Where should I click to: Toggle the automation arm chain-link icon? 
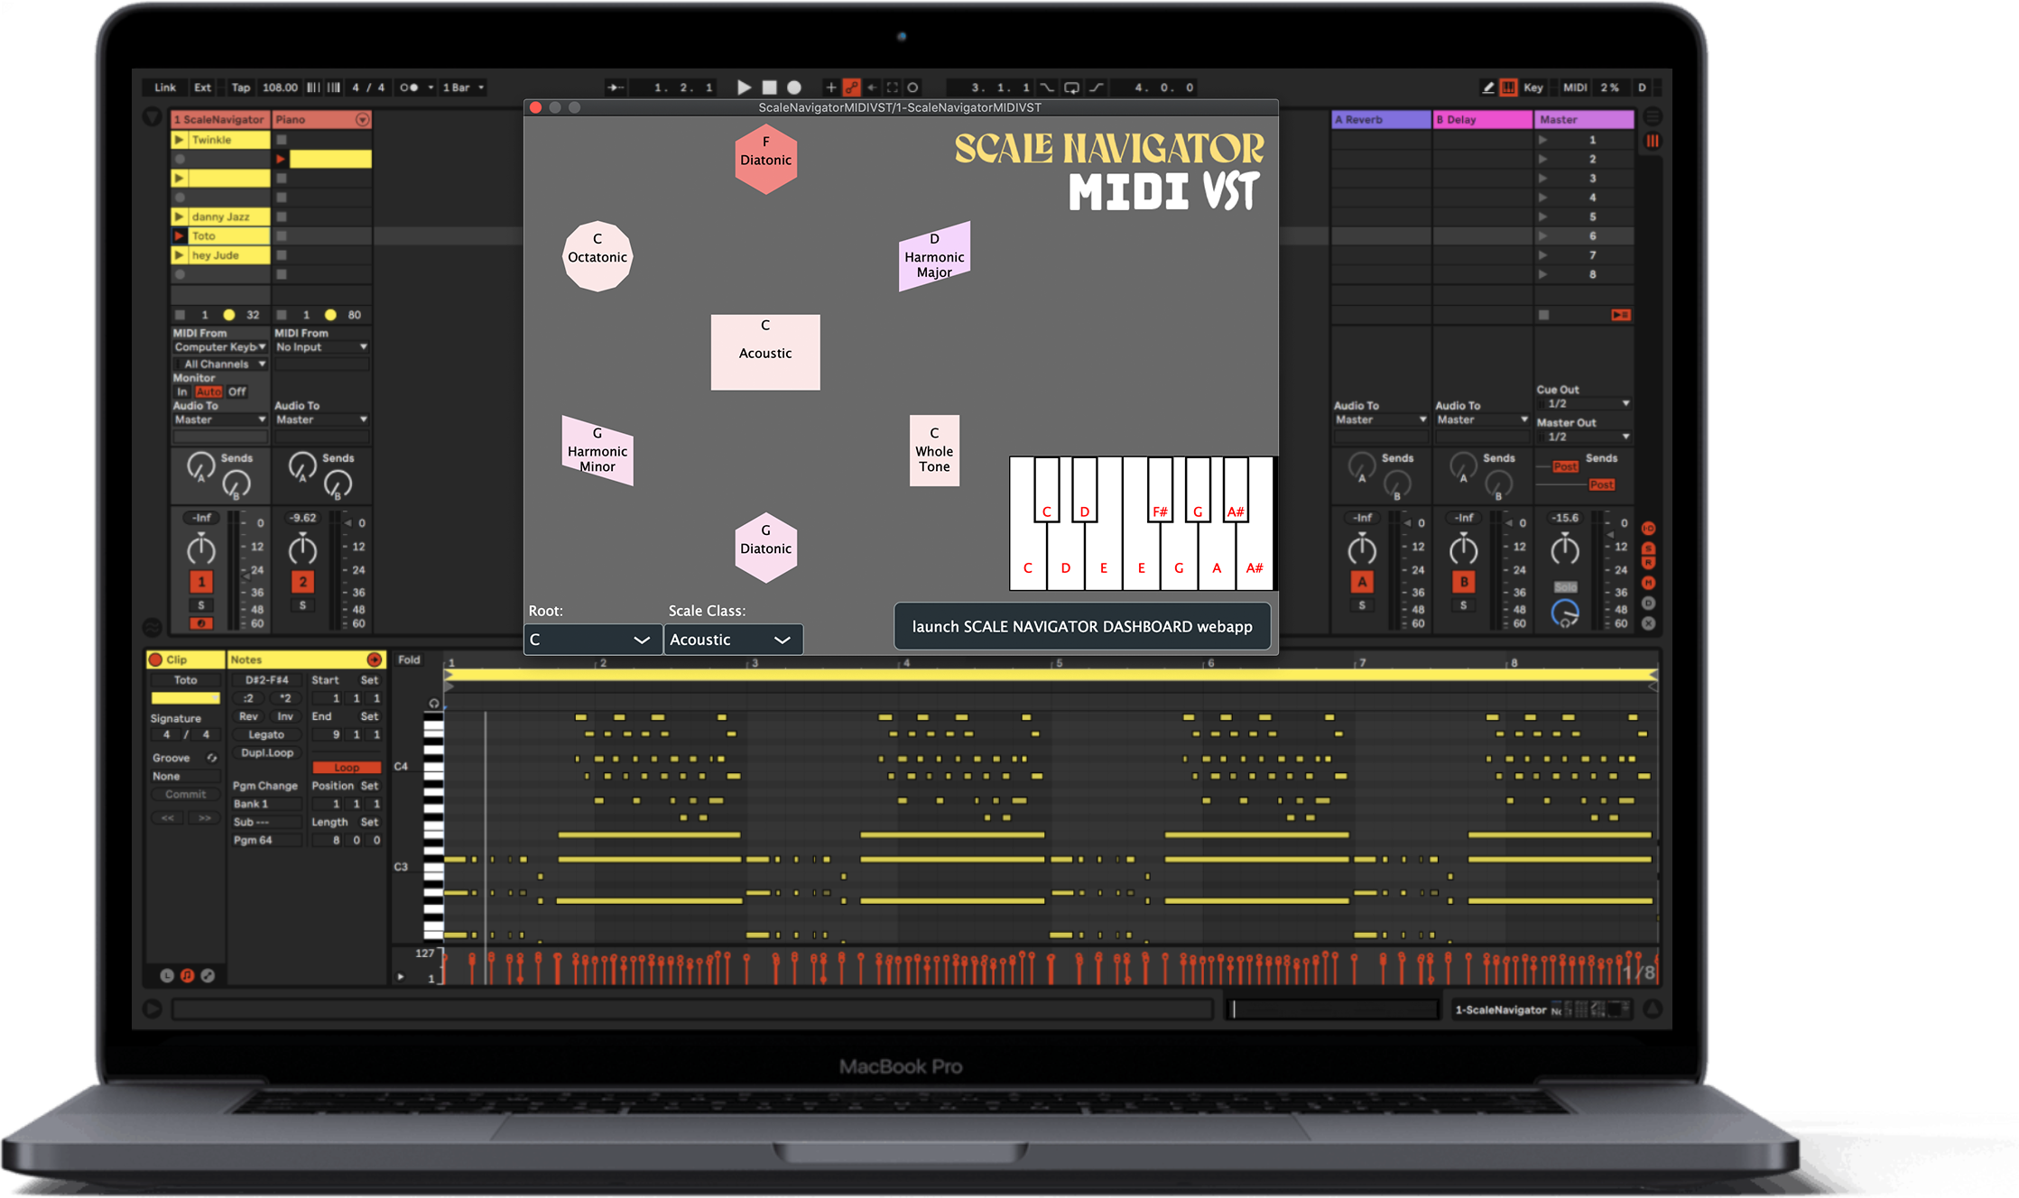pyautogui.click(x=851, y=88)
